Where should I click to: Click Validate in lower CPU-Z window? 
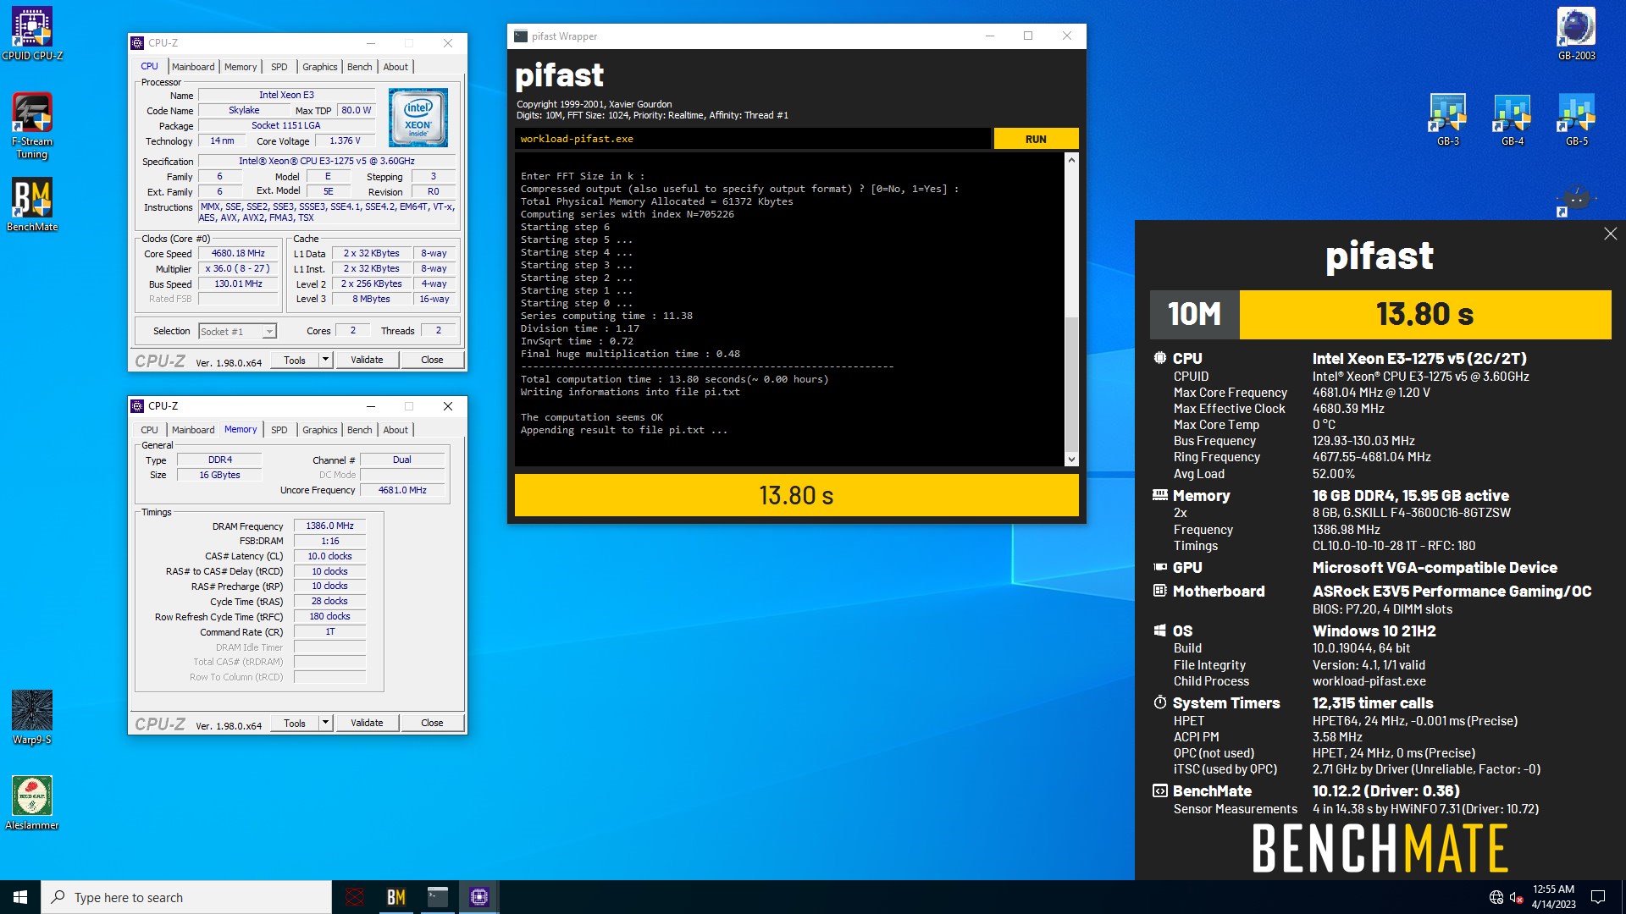click(367, 723)
